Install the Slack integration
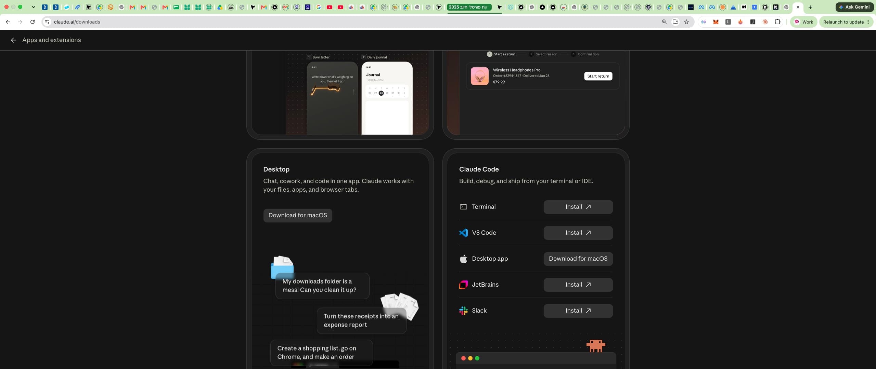The image size is (876, 369). coord(578,311)
